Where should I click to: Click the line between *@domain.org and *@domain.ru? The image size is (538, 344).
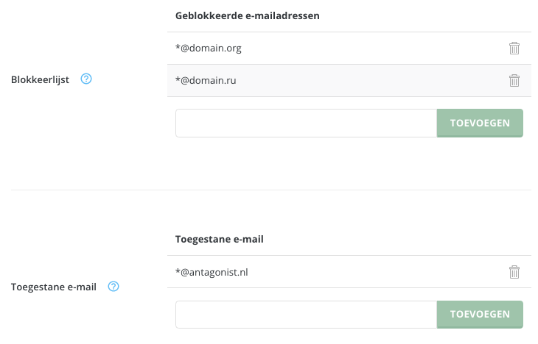tap(349, 65)
